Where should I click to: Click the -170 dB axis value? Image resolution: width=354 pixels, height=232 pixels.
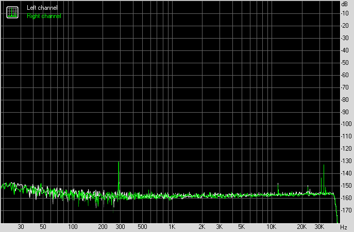pos(346,210)
